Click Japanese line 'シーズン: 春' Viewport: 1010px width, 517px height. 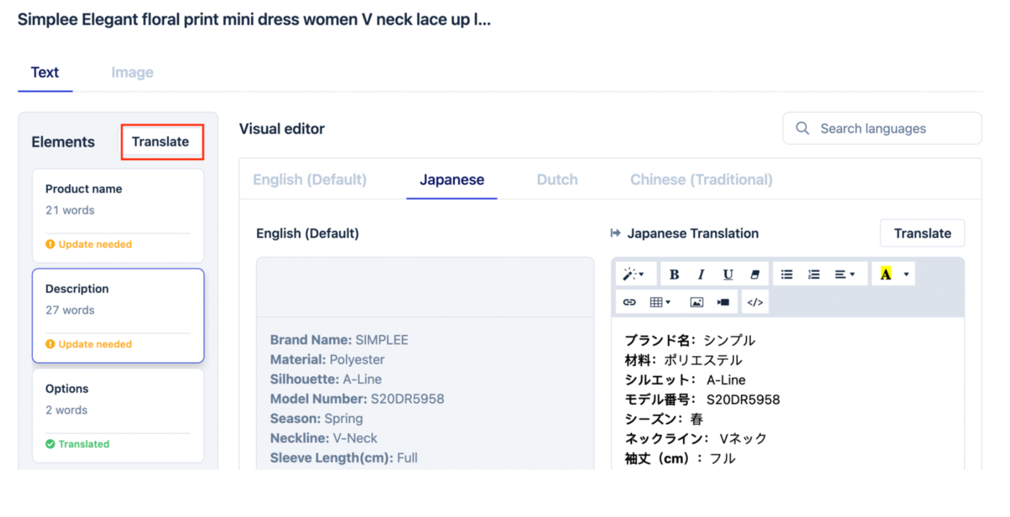tap(664, 419)
